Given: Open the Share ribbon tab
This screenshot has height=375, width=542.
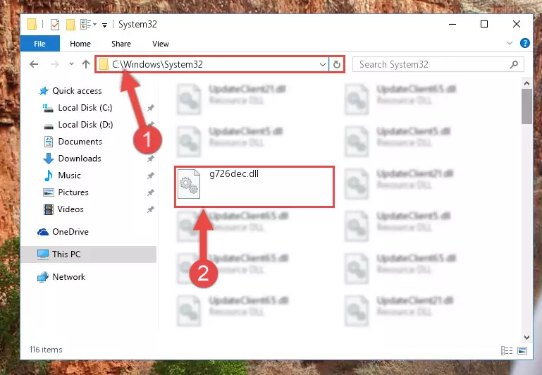Looking at the screenshot, I should (x=121, y=44).
